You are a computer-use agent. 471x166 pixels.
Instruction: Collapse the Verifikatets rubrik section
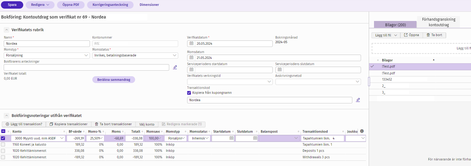6,30
